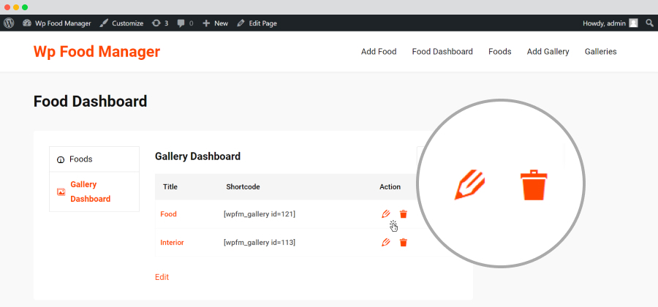Open admin bar search magnifier
This screenshot has width=658, height=307.
[x=649, y=23]
